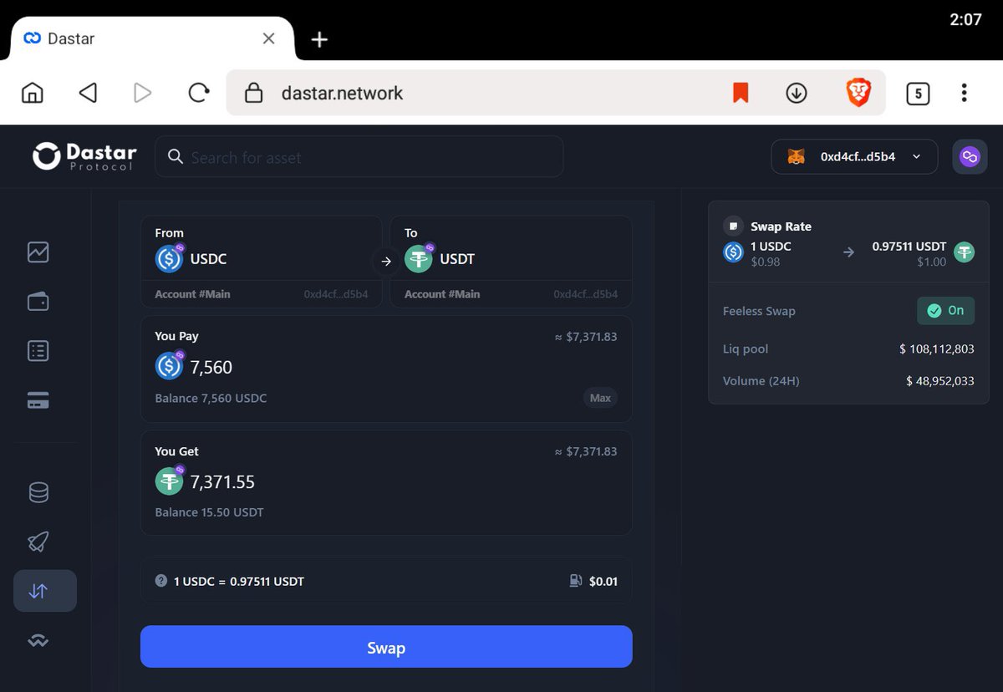Open browser three-dot menu
Image resolution: width=1003 pixels, height=692 pixels.
point(965,93)
